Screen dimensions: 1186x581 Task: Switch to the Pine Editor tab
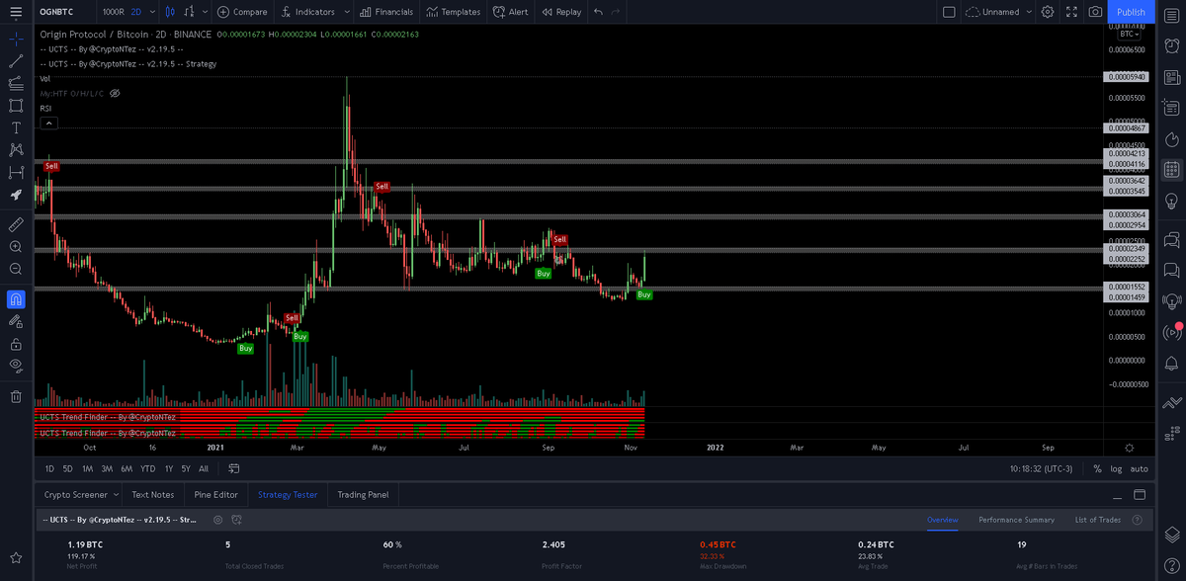coord(215,494)
